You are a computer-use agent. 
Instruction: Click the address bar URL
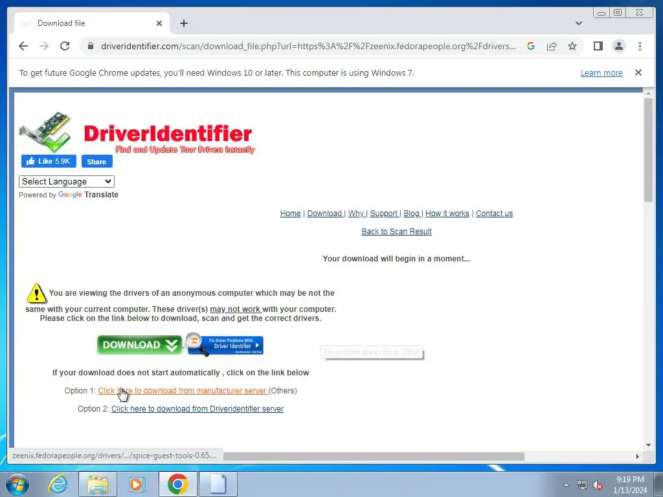[308, 46]
